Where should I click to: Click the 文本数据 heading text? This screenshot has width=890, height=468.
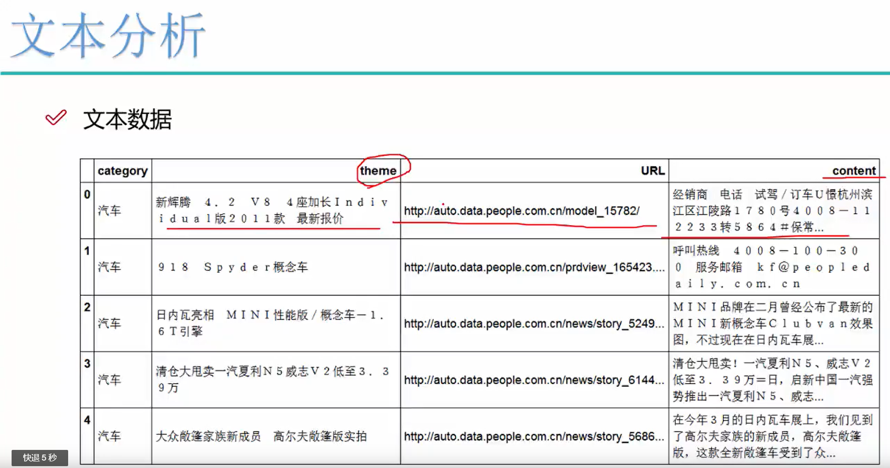pyautogui.click(x=127, y=120)
